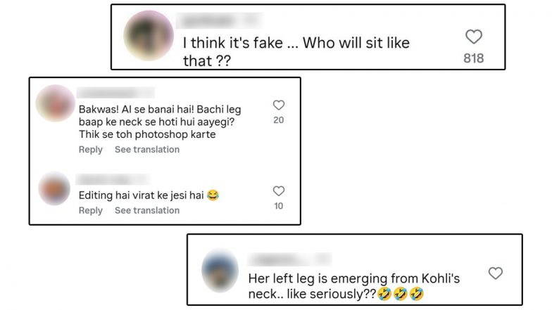
Task: Open profile picture of "I think it's fake" commenter
Action: [148, 35]
